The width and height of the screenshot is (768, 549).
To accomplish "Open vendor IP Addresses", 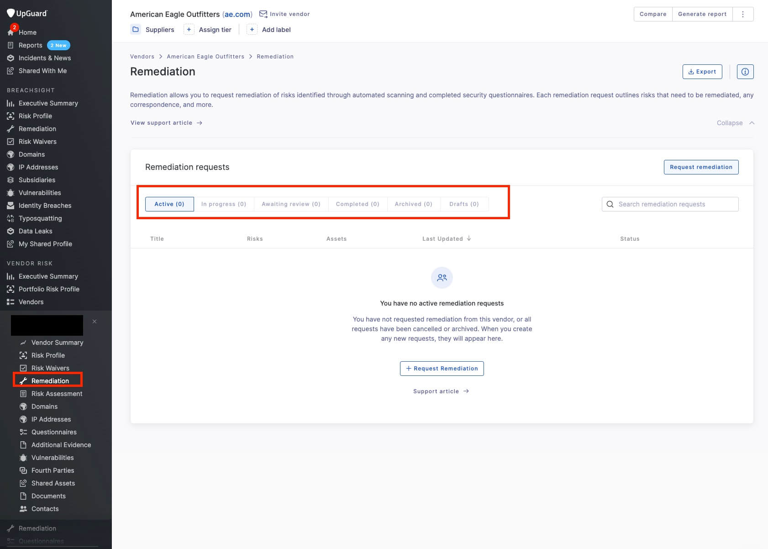I will (x=51, y=419).
